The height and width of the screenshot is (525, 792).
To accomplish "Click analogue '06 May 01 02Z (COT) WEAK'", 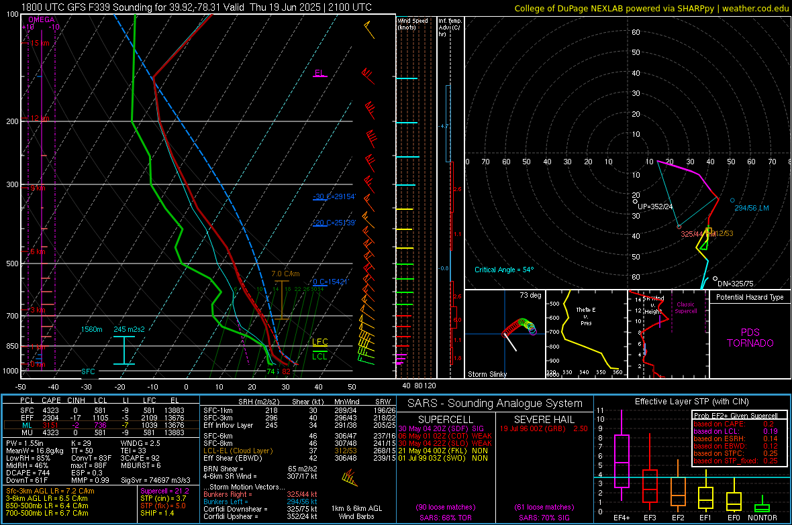I will click(x=445, y=436).
